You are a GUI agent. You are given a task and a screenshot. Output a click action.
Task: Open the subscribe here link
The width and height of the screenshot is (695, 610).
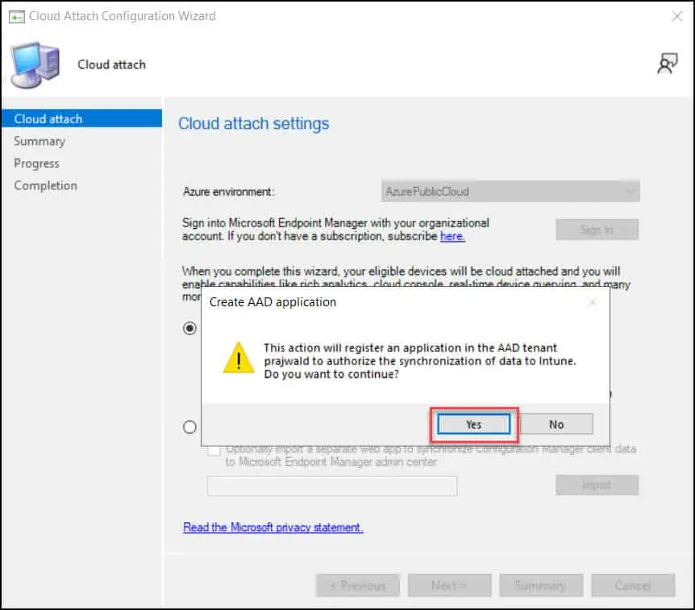click(x=452, y=236)
